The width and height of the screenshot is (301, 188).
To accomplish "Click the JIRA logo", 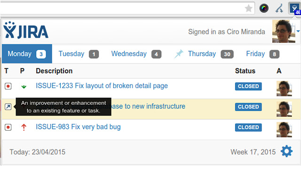I will click(x=26, y=31).
